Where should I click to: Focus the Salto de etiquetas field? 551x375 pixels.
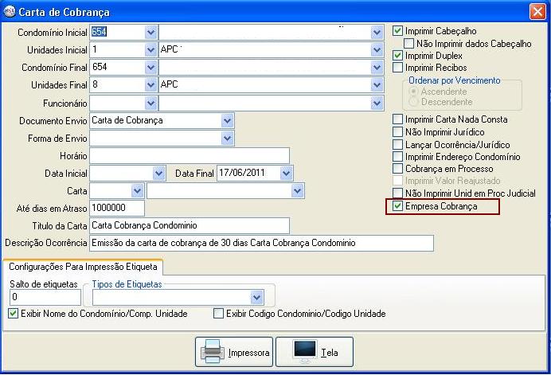click(x=45, y=297)
